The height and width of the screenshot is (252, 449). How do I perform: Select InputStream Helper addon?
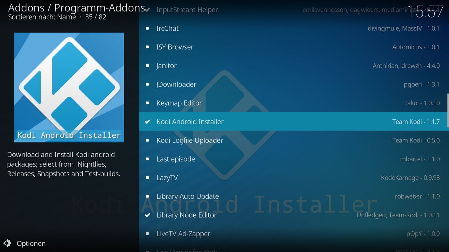293,10
